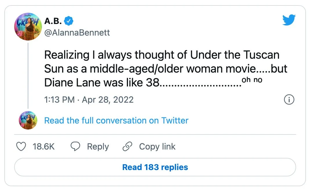Click the reply speech bubble icon
Viewport: 312px width, 192px height.
[75, 147]
